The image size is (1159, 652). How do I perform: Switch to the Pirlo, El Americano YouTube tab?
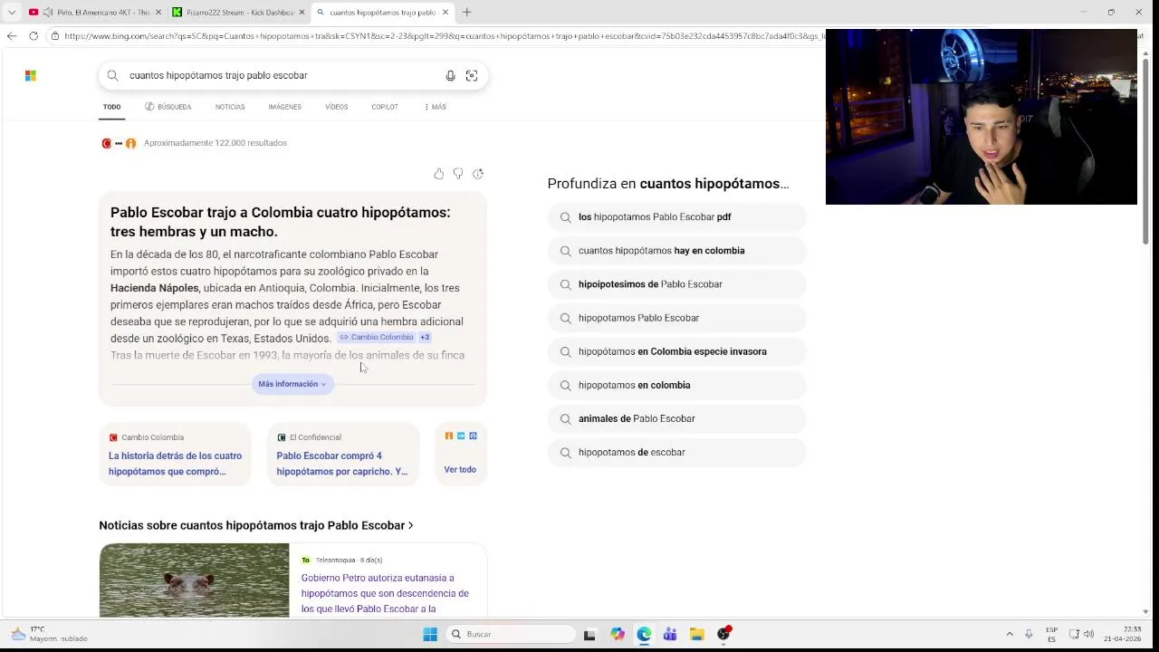click(96, 12)
